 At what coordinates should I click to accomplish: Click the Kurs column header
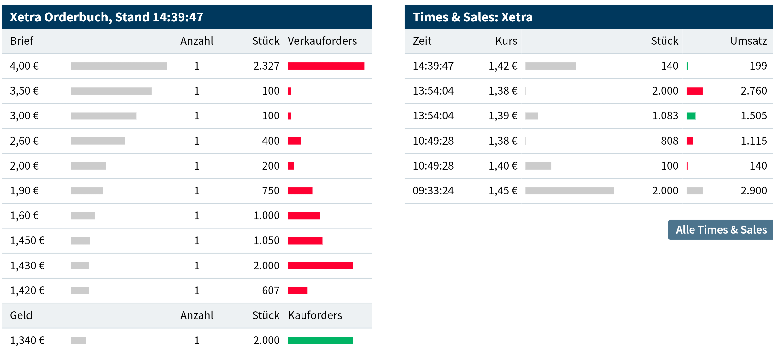coord(506,41)
